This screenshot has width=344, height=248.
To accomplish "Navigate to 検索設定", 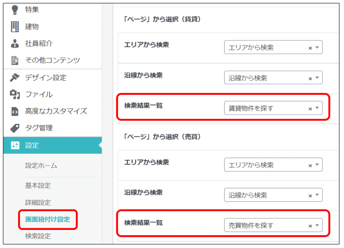I will coord(38,236).
